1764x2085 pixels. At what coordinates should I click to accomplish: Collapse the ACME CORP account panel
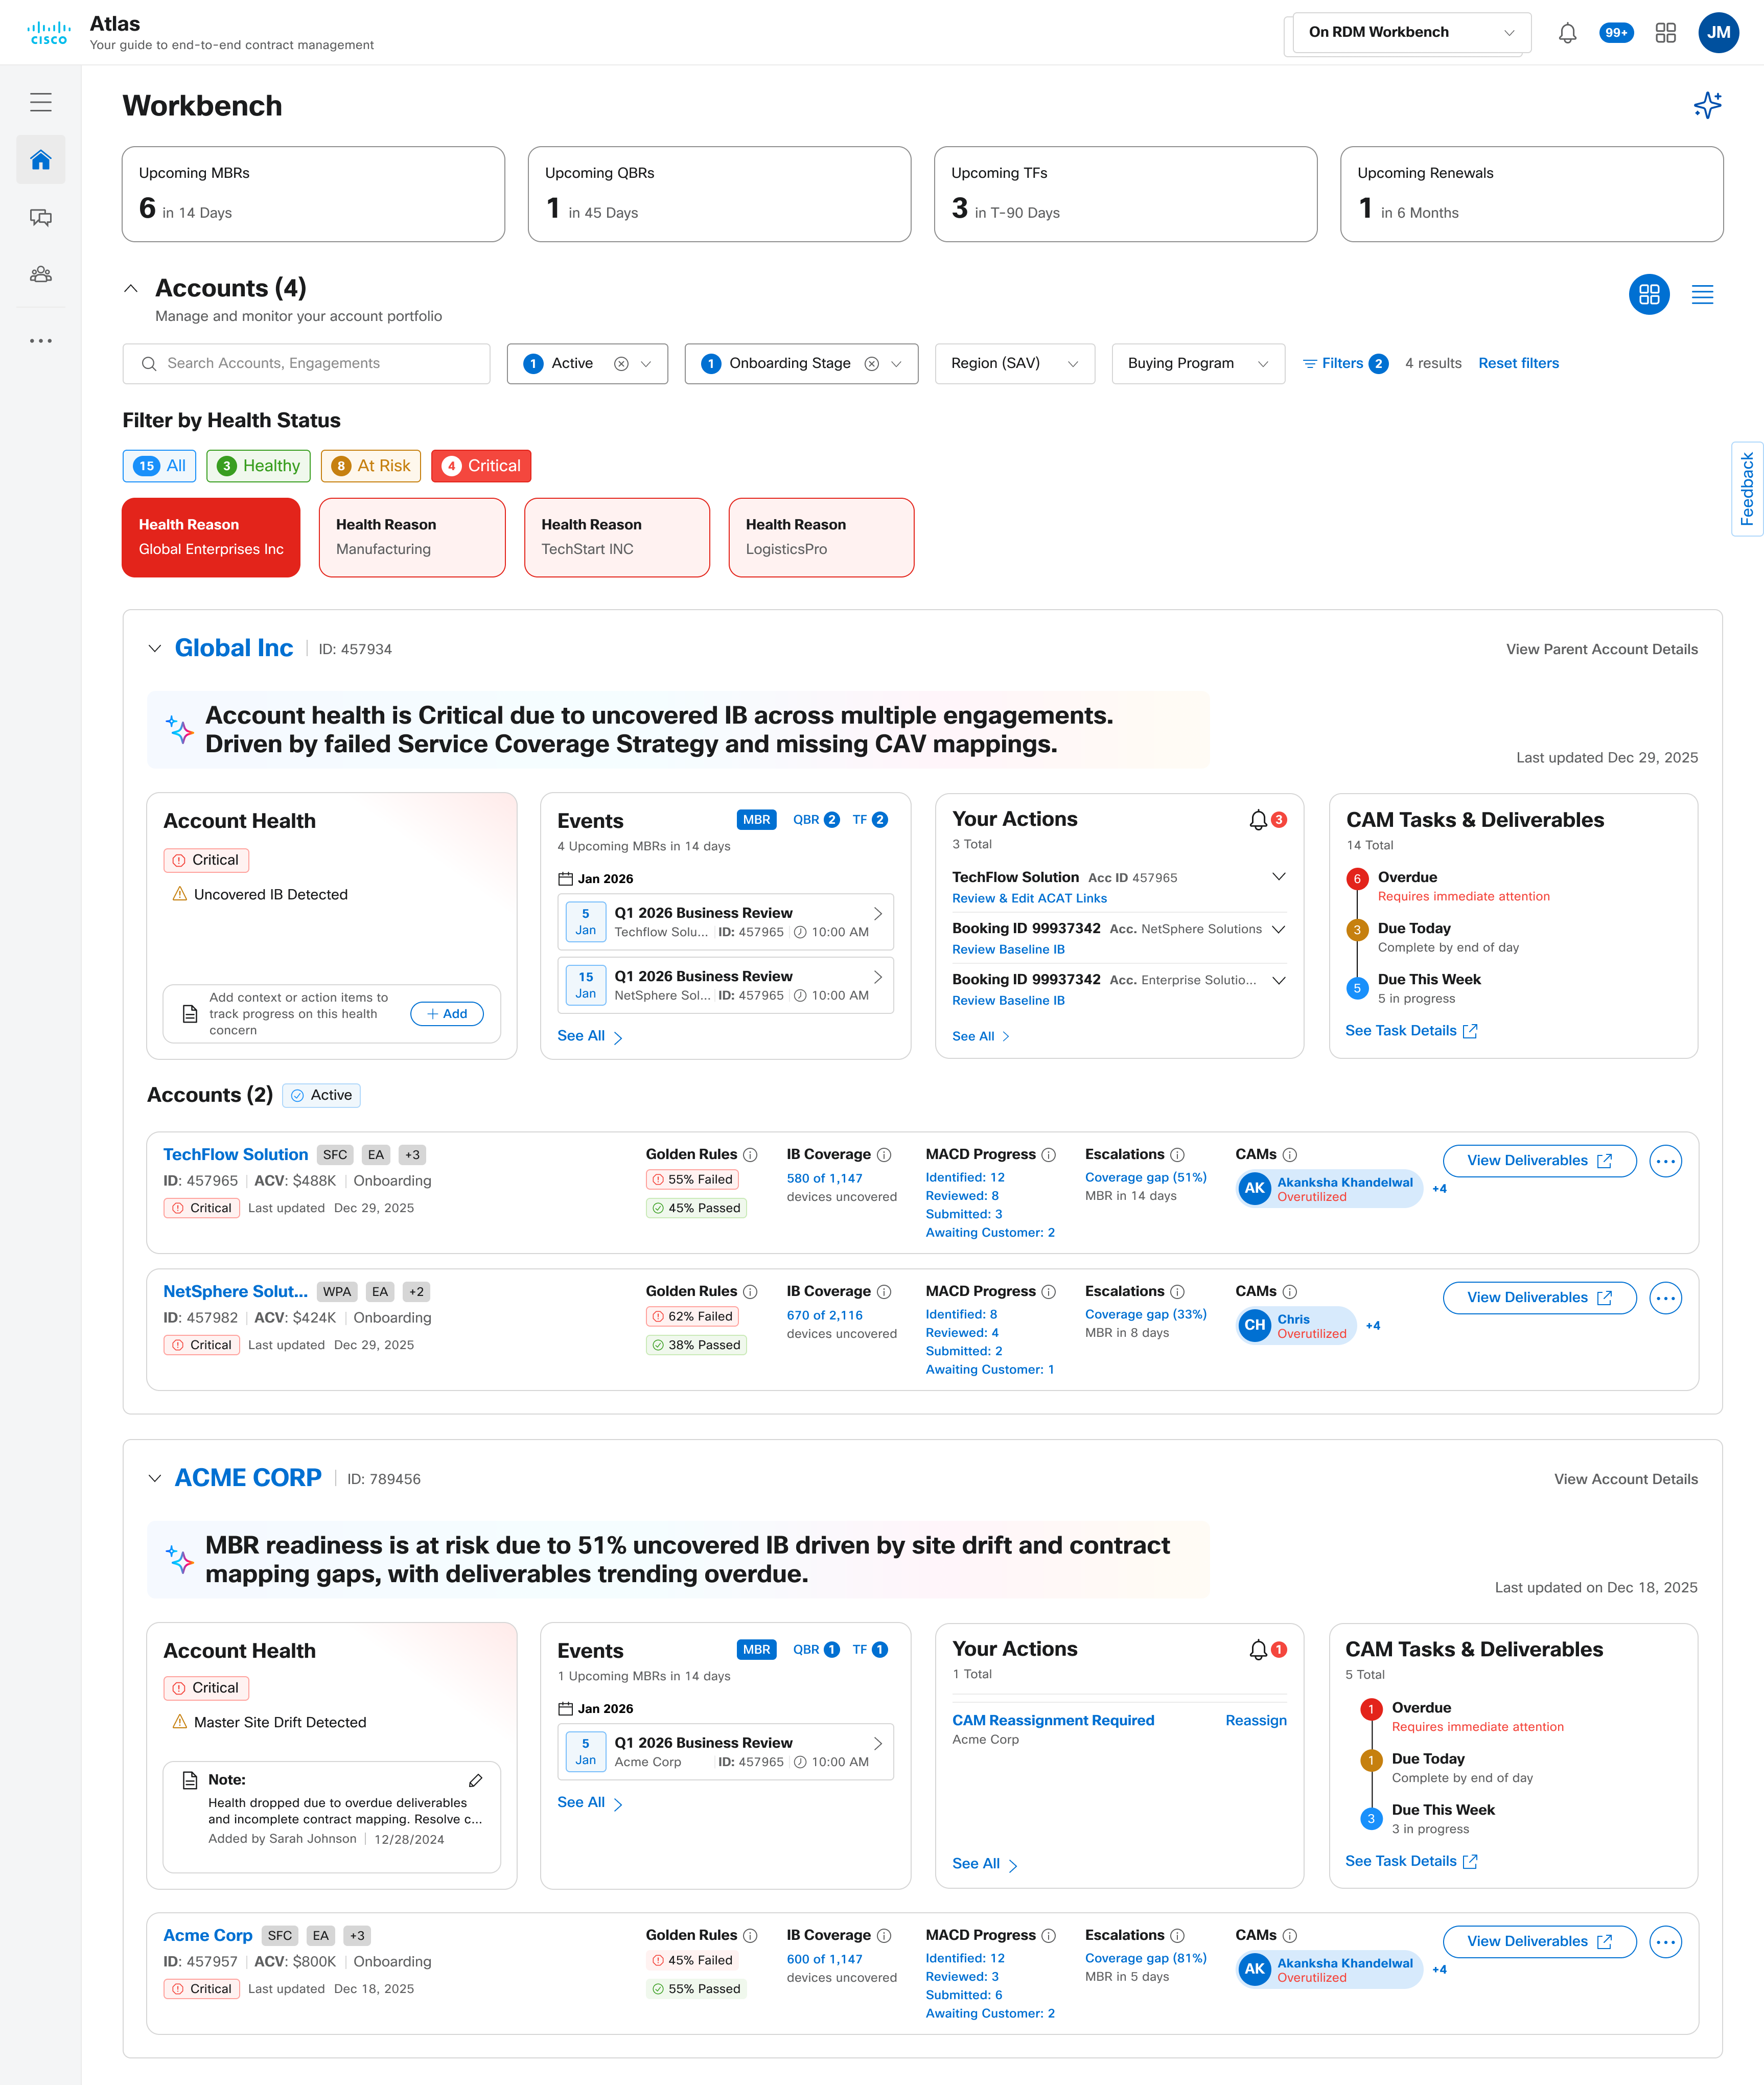coord(155,1479)
